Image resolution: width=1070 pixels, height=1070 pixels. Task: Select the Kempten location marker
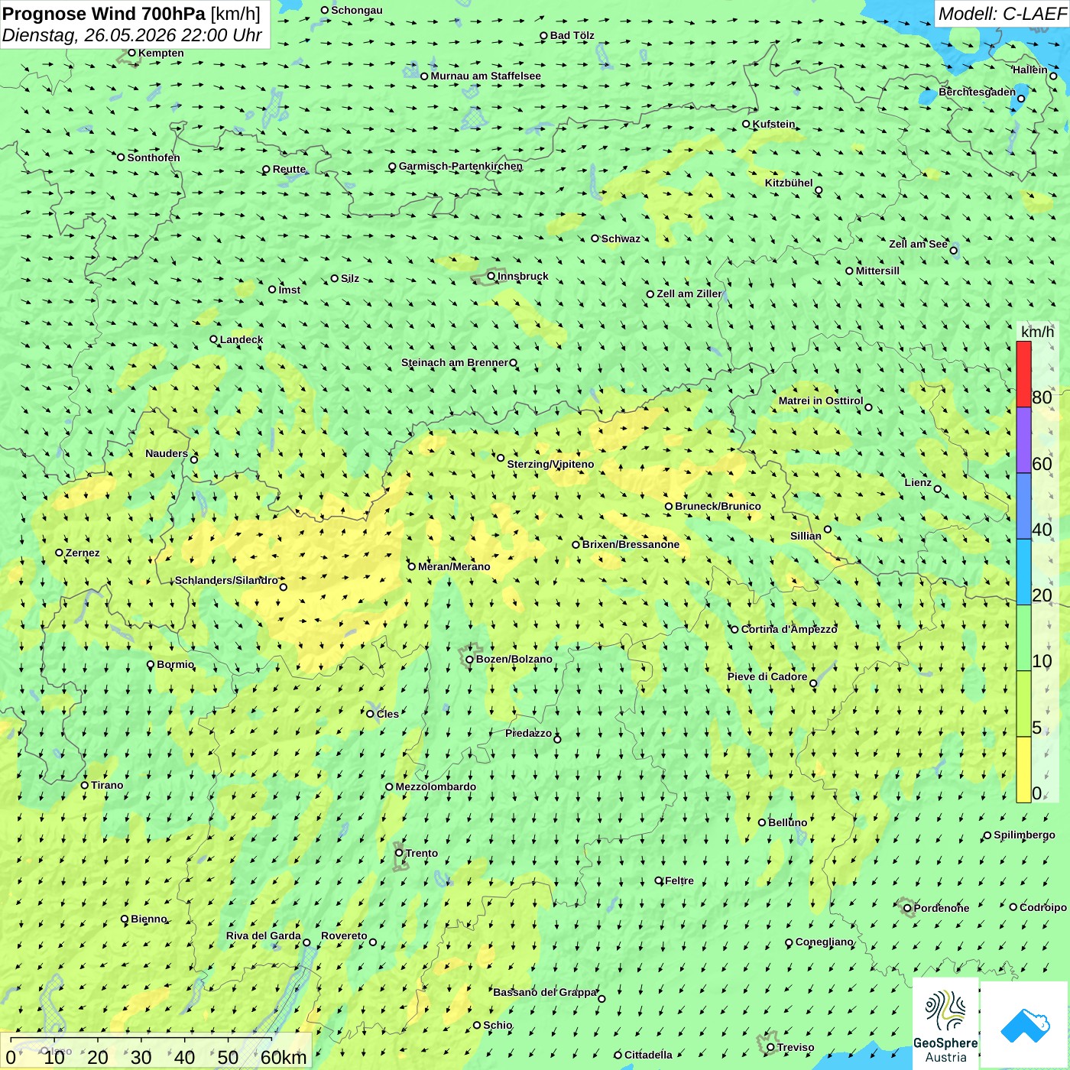(x=132, y=53)
